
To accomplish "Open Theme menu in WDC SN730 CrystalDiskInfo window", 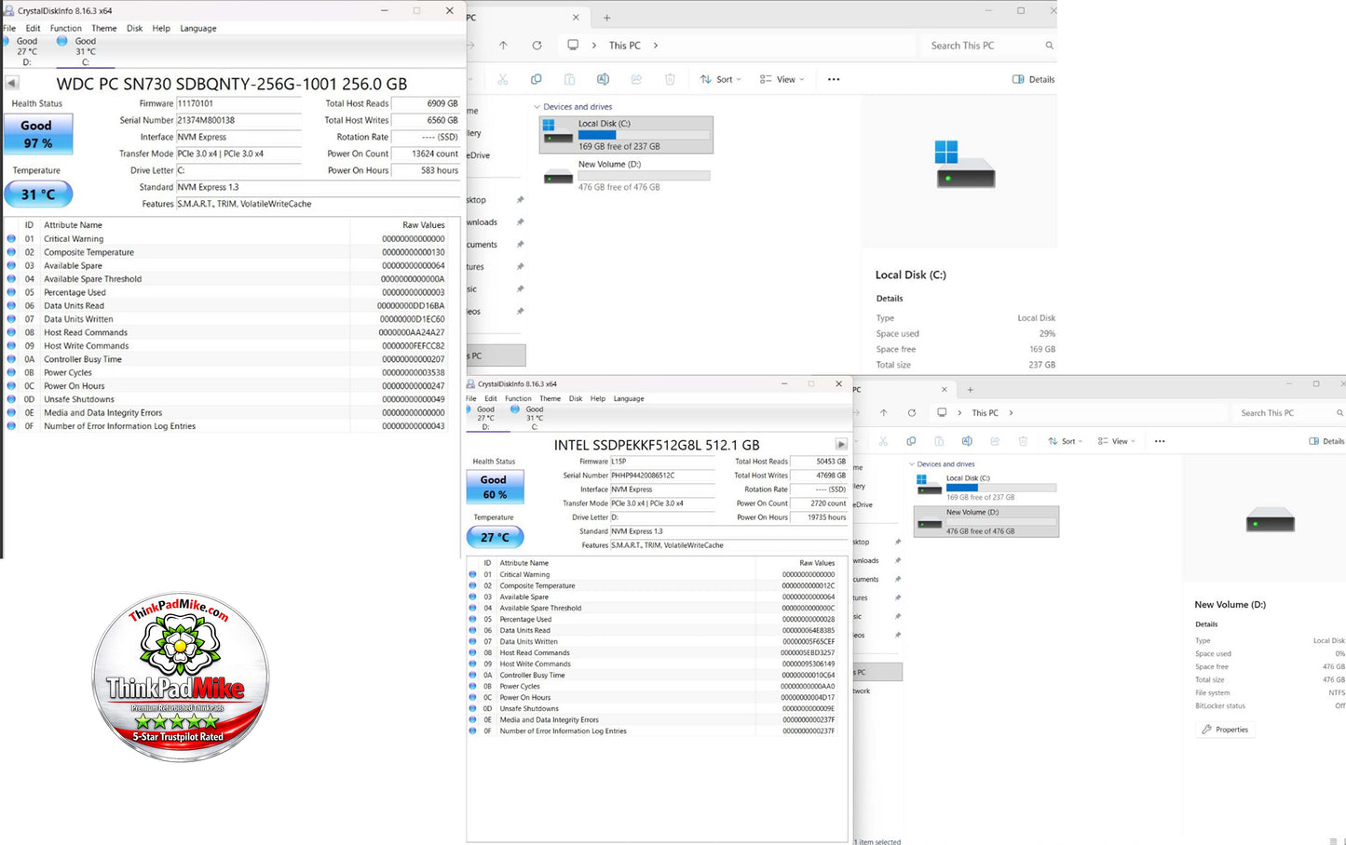I will (104, 28).
